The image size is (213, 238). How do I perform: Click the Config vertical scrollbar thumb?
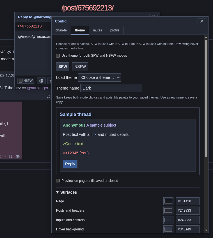tap(206, 98)
